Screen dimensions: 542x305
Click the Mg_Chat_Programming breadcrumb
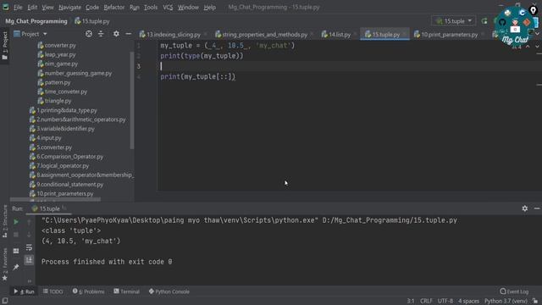[x=36, y=21]
